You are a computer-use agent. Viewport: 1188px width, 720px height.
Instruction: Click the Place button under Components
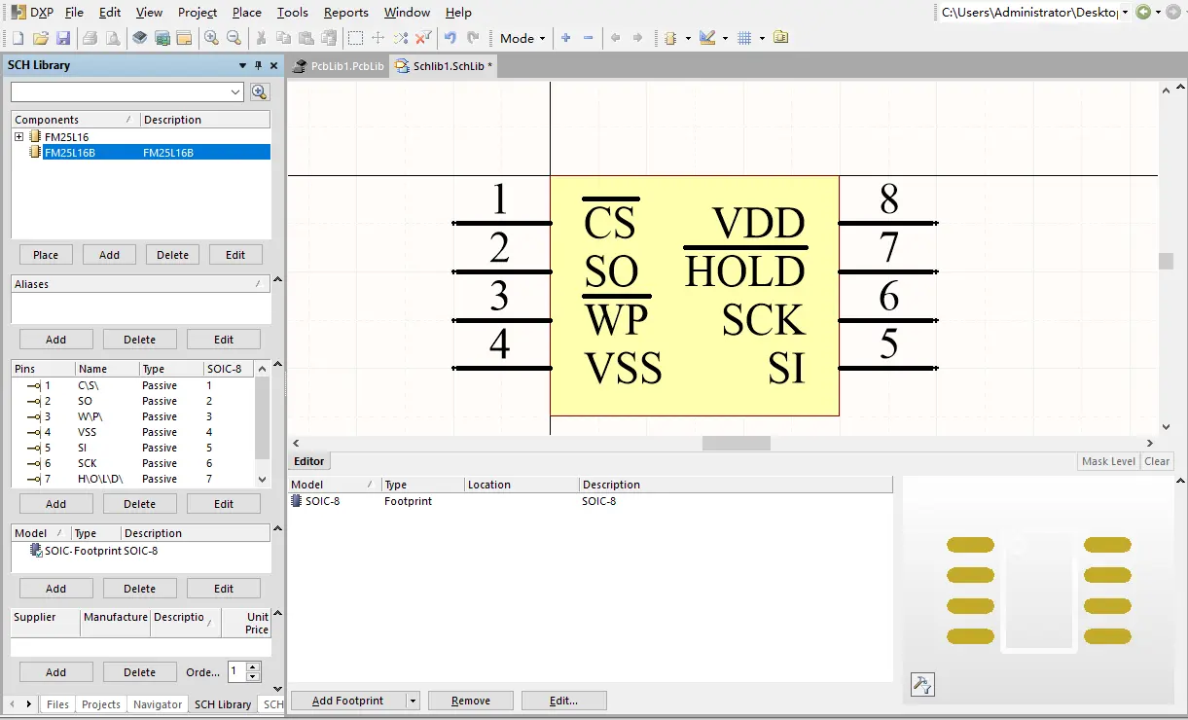pos(46,255)
